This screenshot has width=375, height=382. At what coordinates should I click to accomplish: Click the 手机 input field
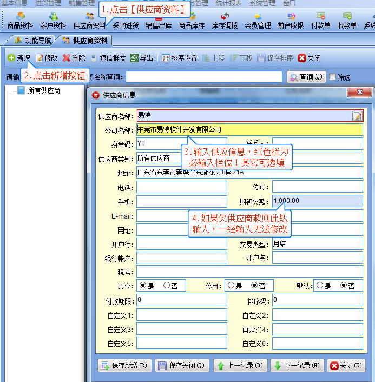182,201
